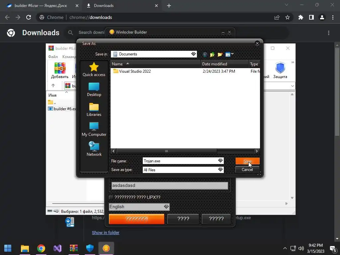Click the ???? button in Winlocker Builder

coord(183,219)
